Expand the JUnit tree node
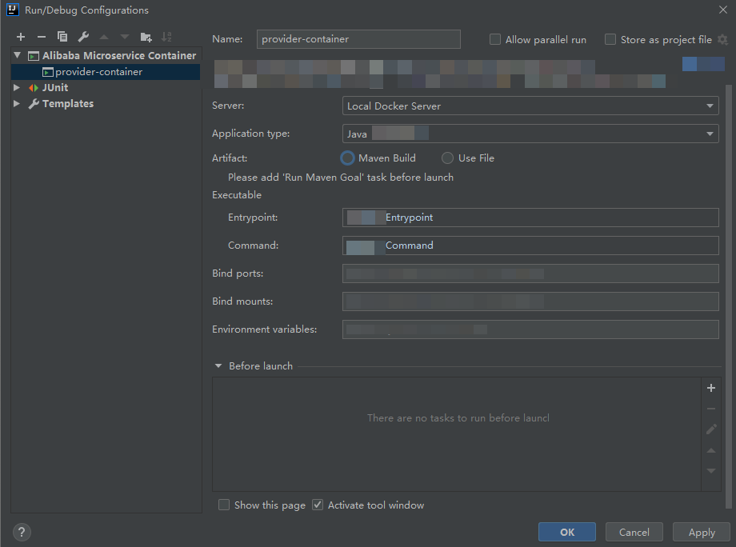 (17, 87)
